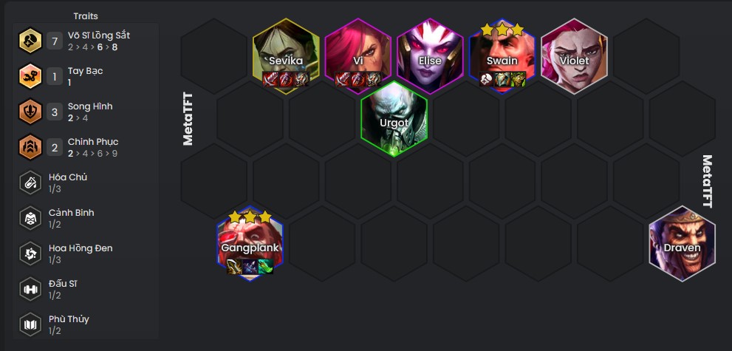Viewport: 732px width, 351px height.
Task: Click Gangplank's first equipped item icon
Action: (234, 267)
